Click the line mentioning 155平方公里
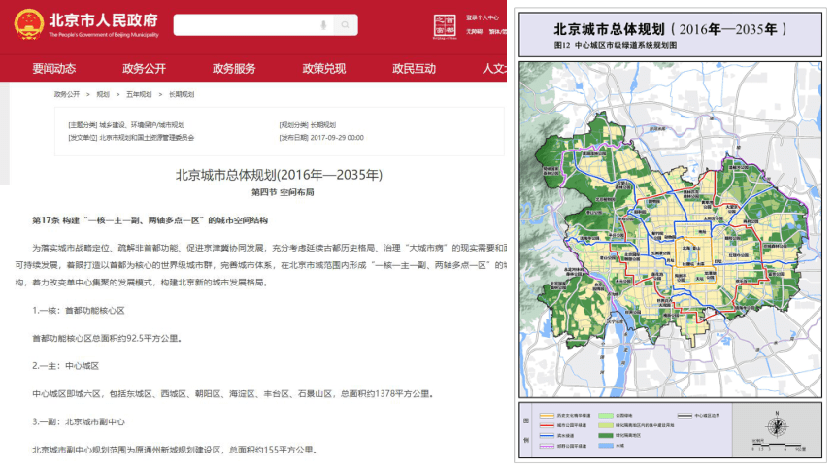Viewport: 835px width, 470px height. click(175, 450)
